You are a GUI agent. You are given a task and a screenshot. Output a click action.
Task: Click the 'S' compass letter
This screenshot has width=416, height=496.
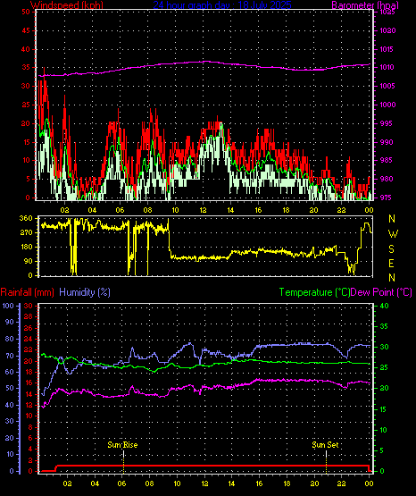pyautogui.click(x=392, y=249)
